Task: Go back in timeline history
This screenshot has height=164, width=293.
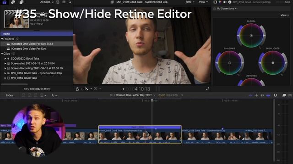Action: [111, 95]
